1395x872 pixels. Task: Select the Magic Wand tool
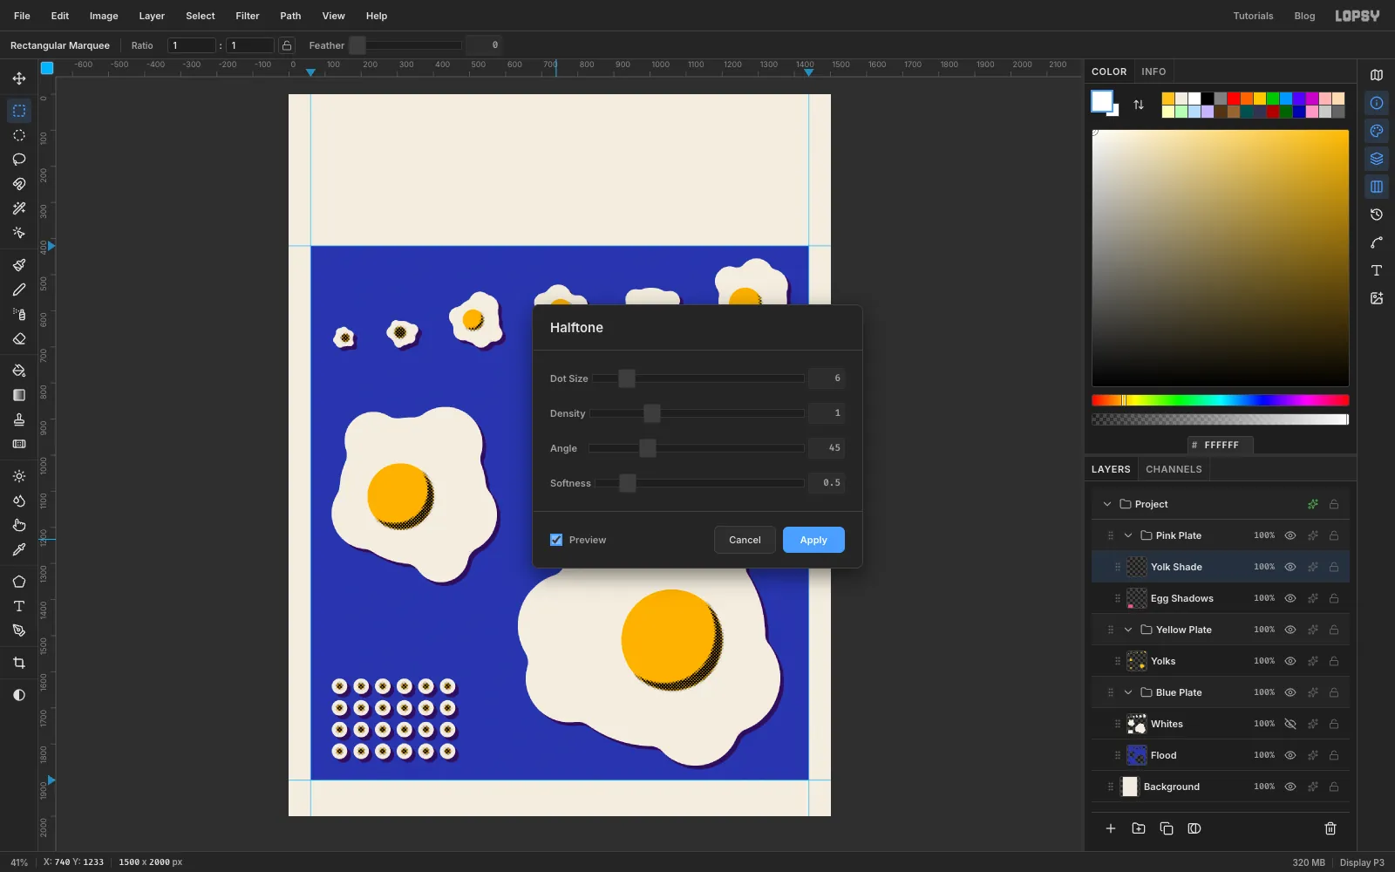click(19, 208)
